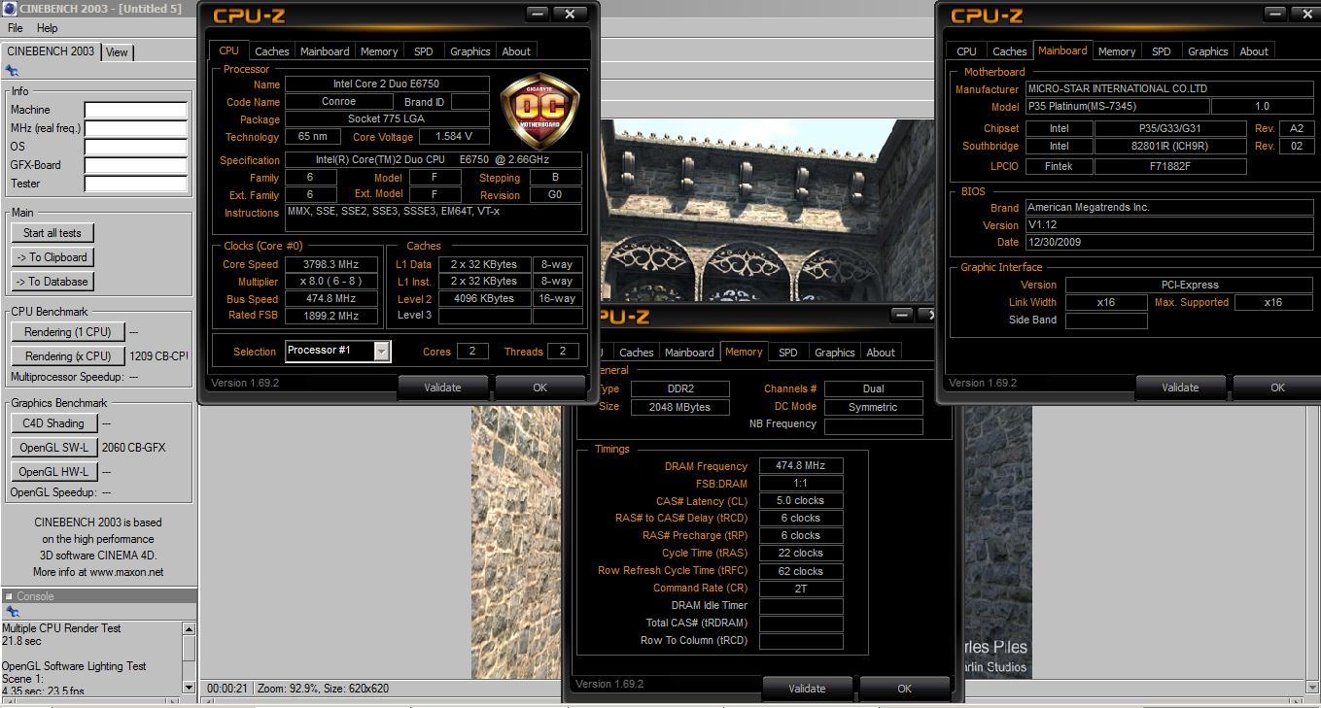Click Validate in the bottom CPU-Z window

[807, 689]
